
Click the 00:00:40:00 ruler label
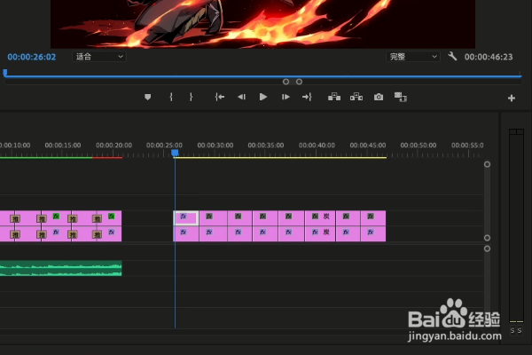point(317,146)
